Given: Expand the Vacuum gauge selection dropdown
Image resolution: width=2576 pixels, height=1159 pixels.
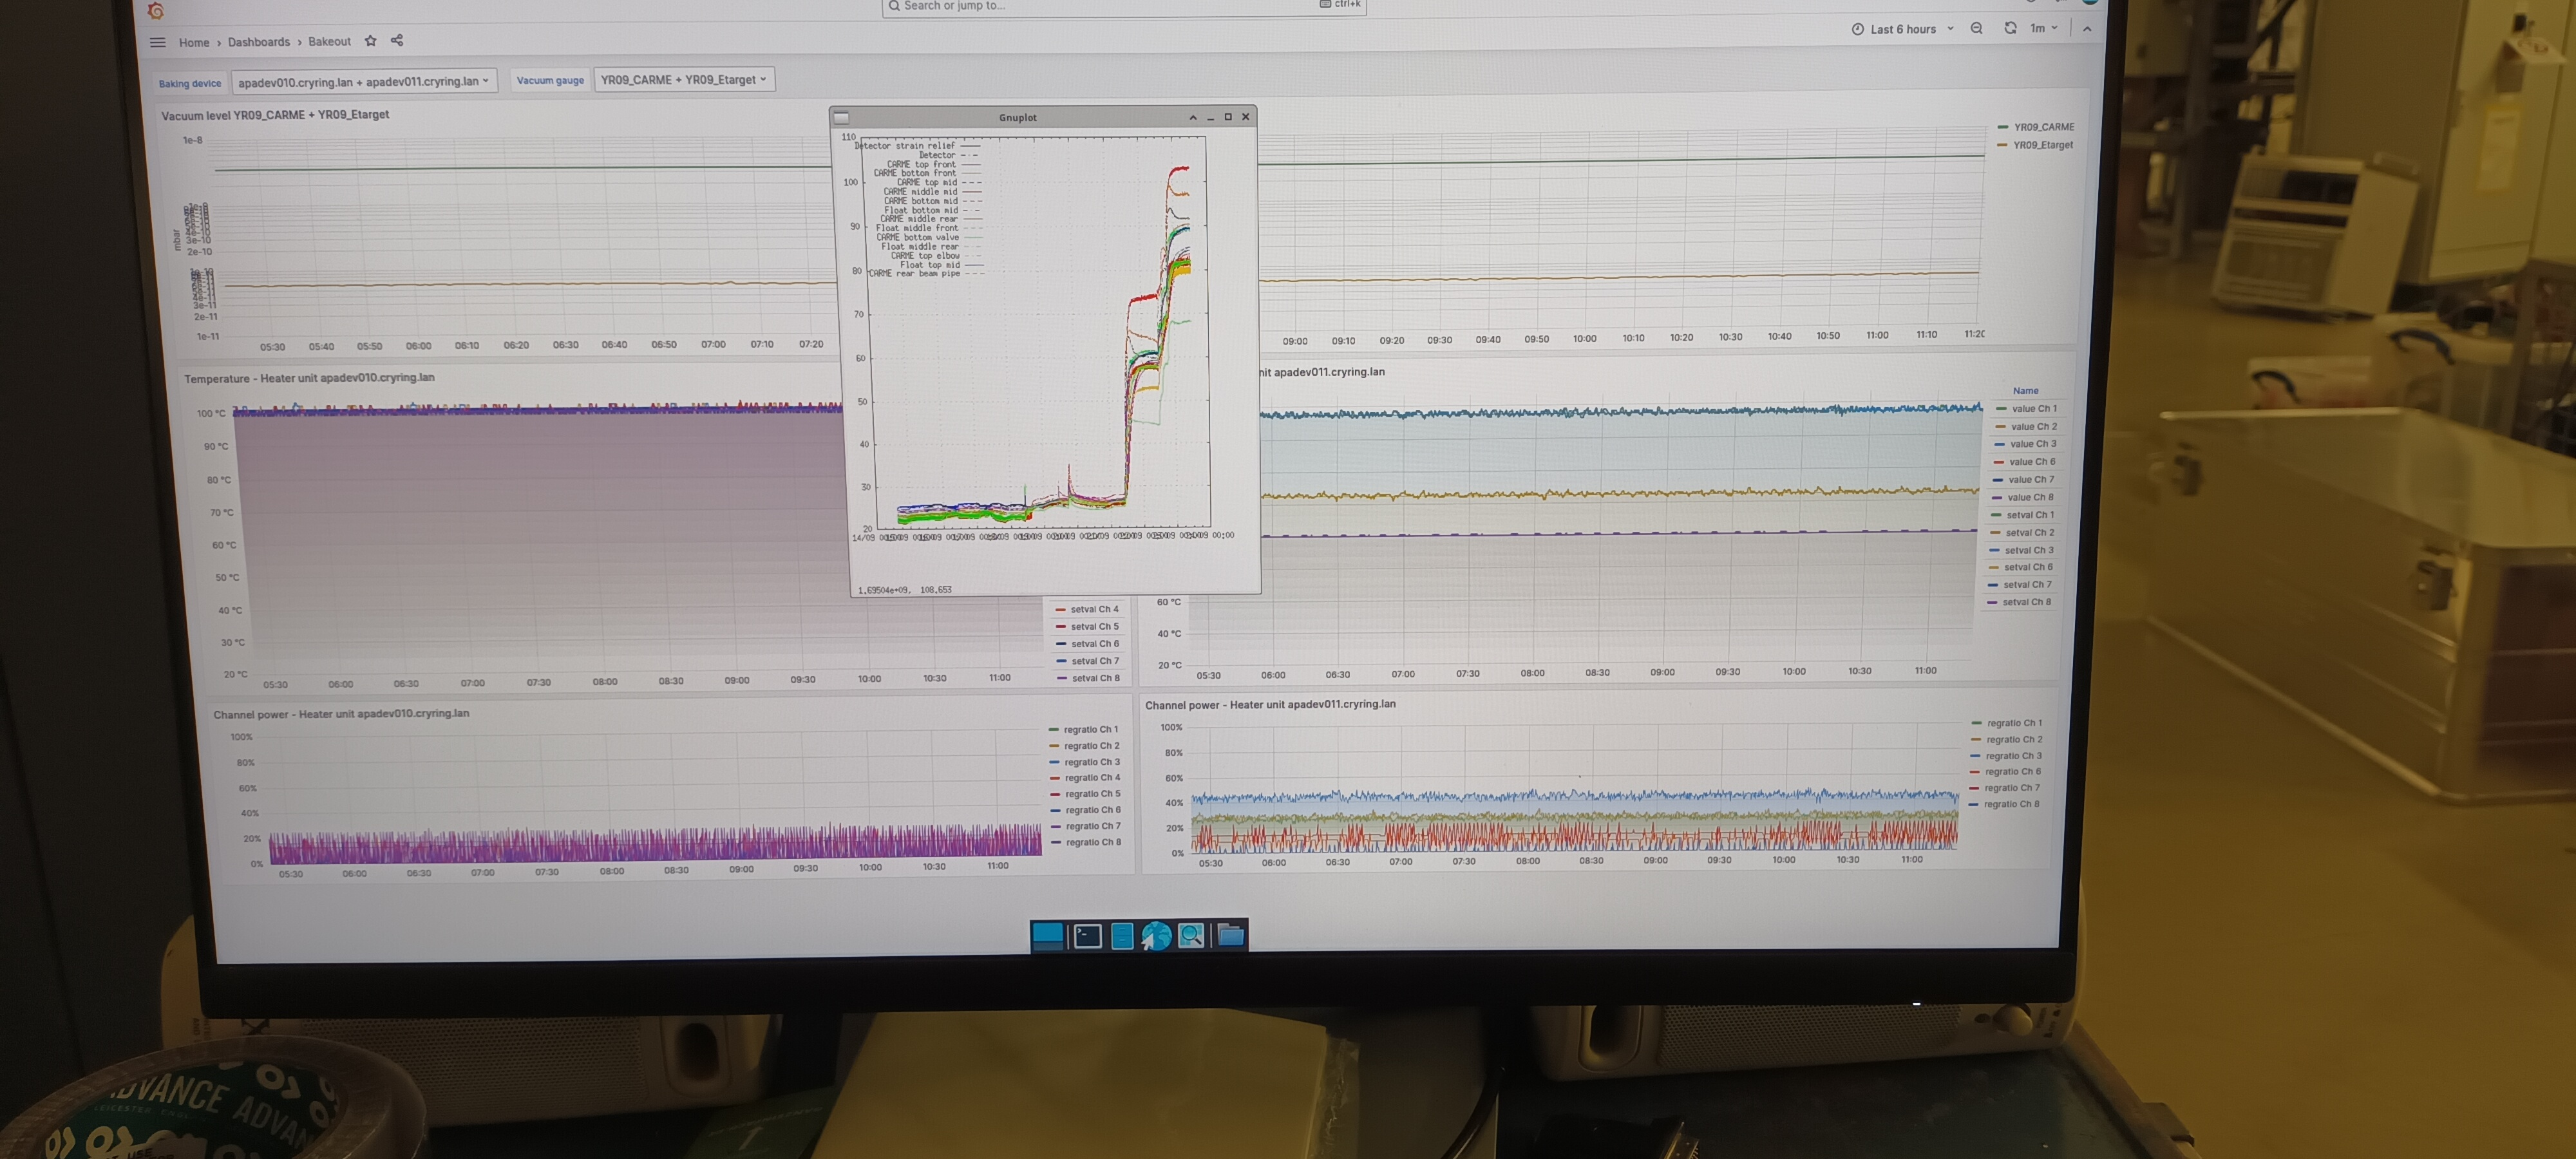Looking at the screenshot, I should (684, 80).
